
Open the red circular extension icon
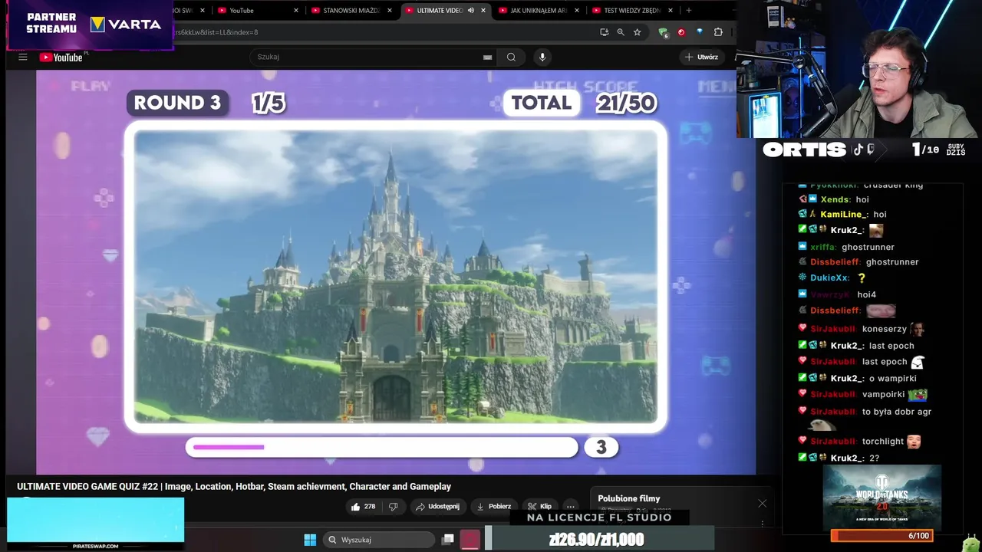pyautogui.click(x=681, y=32)
